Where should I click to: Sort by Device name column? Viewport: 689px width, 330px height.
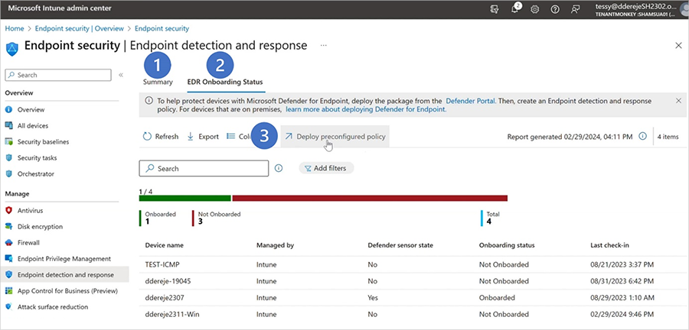pyautogui.click(x=165, y=245)
